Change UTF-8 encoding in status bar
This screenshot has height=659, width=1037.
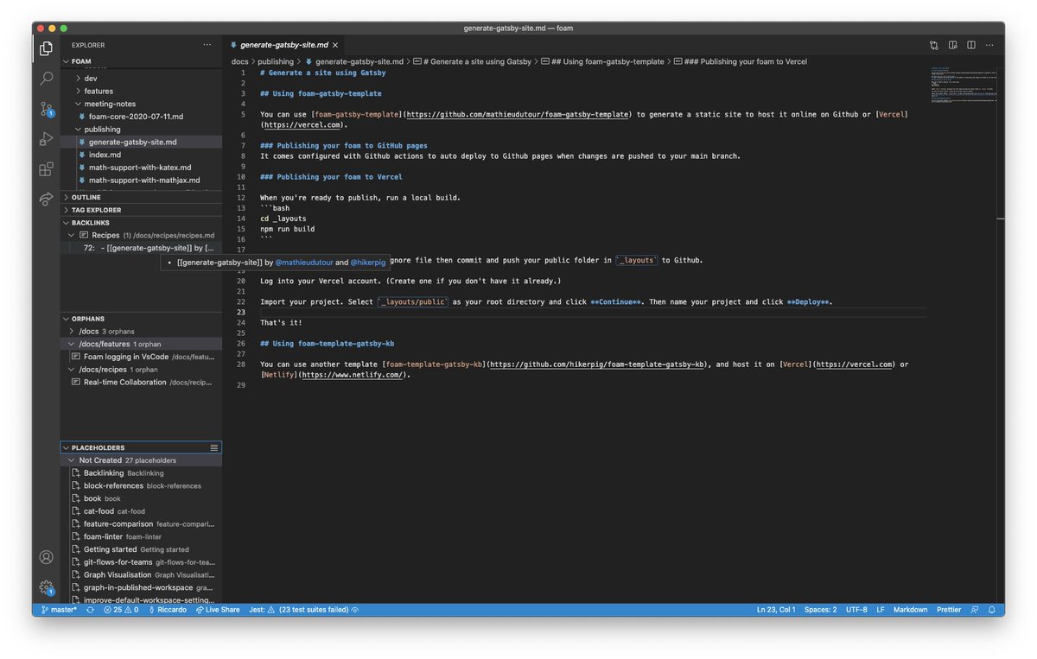pyautogui.click(x=856, y=610)
